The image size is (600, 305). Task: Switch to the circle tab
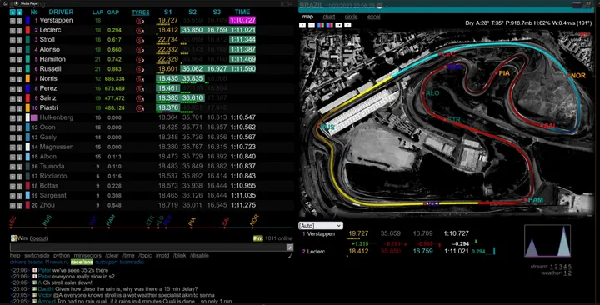point(351,17)
